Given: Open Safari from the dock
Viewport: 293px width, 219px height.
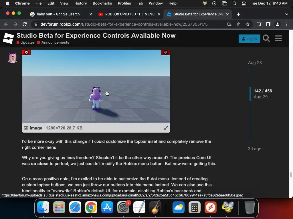Looking at the screenshot, I should click(75, 207).
